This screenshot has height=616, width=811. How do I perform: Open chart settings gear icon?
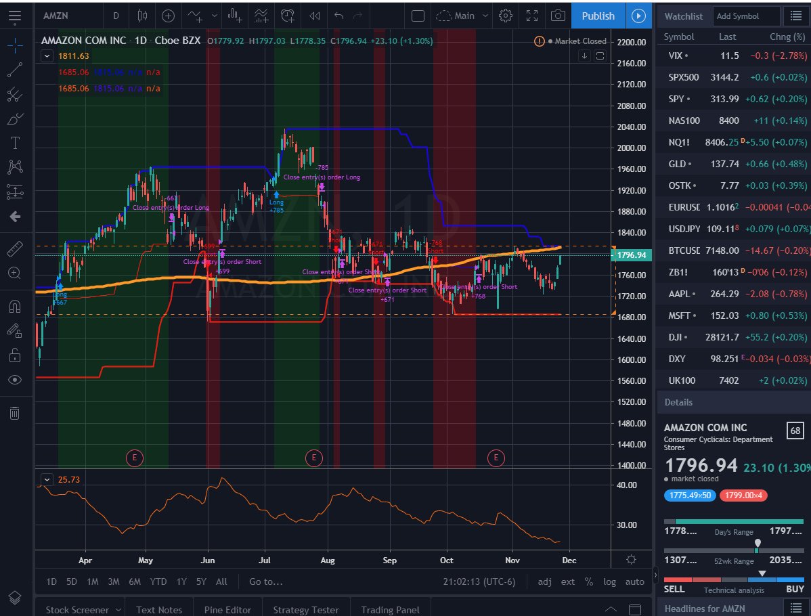point(505,16)
